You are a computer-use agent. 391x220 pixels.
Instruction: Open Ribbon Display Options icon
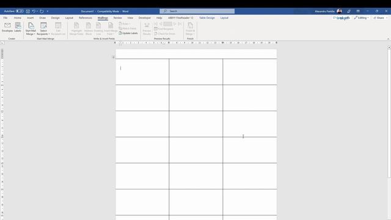pyautogui.click(x=358, y=11)
